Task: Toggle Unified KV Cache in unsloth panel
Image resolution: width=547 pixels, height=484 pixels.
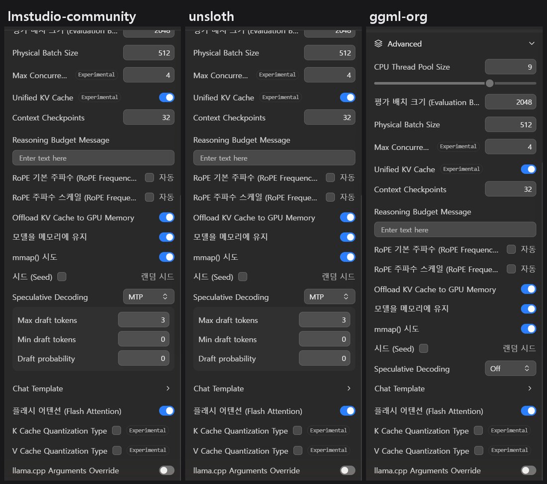Action: pyautogui.click(x=348, y=97)
